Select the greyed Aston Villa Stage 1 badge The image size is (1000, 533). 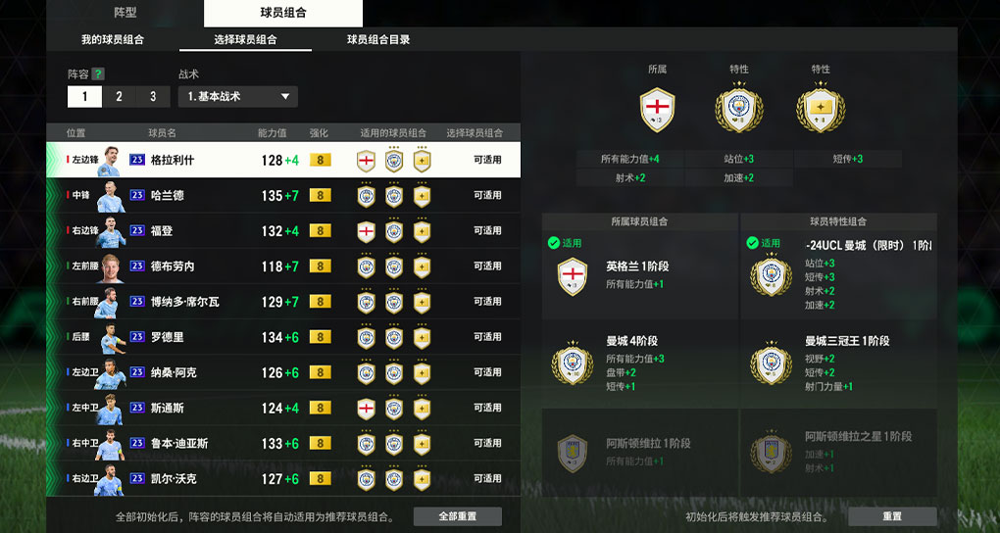(573, 453)
